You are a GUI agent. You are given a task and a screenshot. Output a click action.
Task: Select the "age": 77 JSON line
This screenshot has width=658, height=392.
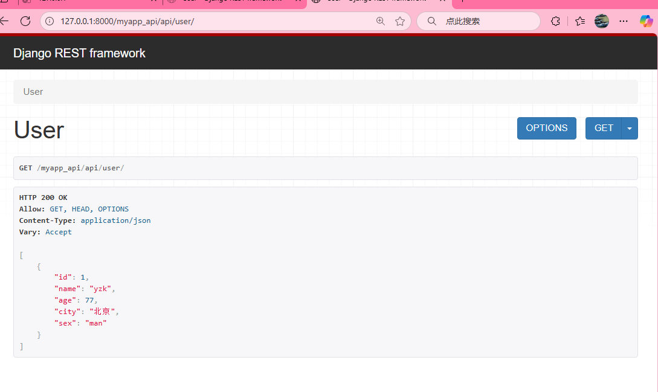point(76,300)
